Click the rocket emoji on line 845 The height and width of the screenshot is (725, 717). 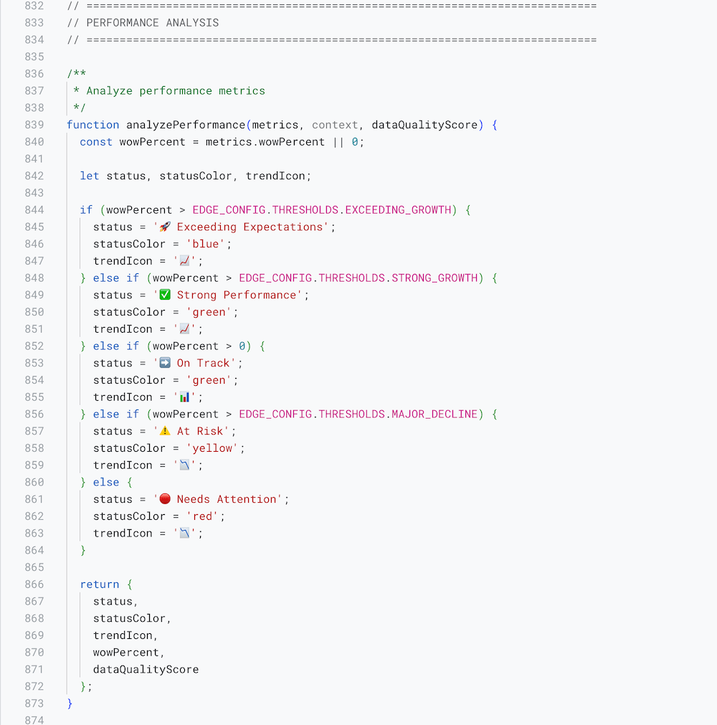(165, 227)
